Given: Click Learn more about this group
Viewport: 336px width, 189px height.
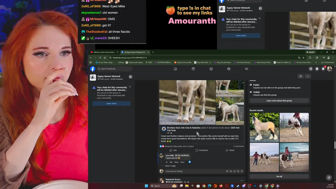Looking at the screenshot, I should point(279,101).
